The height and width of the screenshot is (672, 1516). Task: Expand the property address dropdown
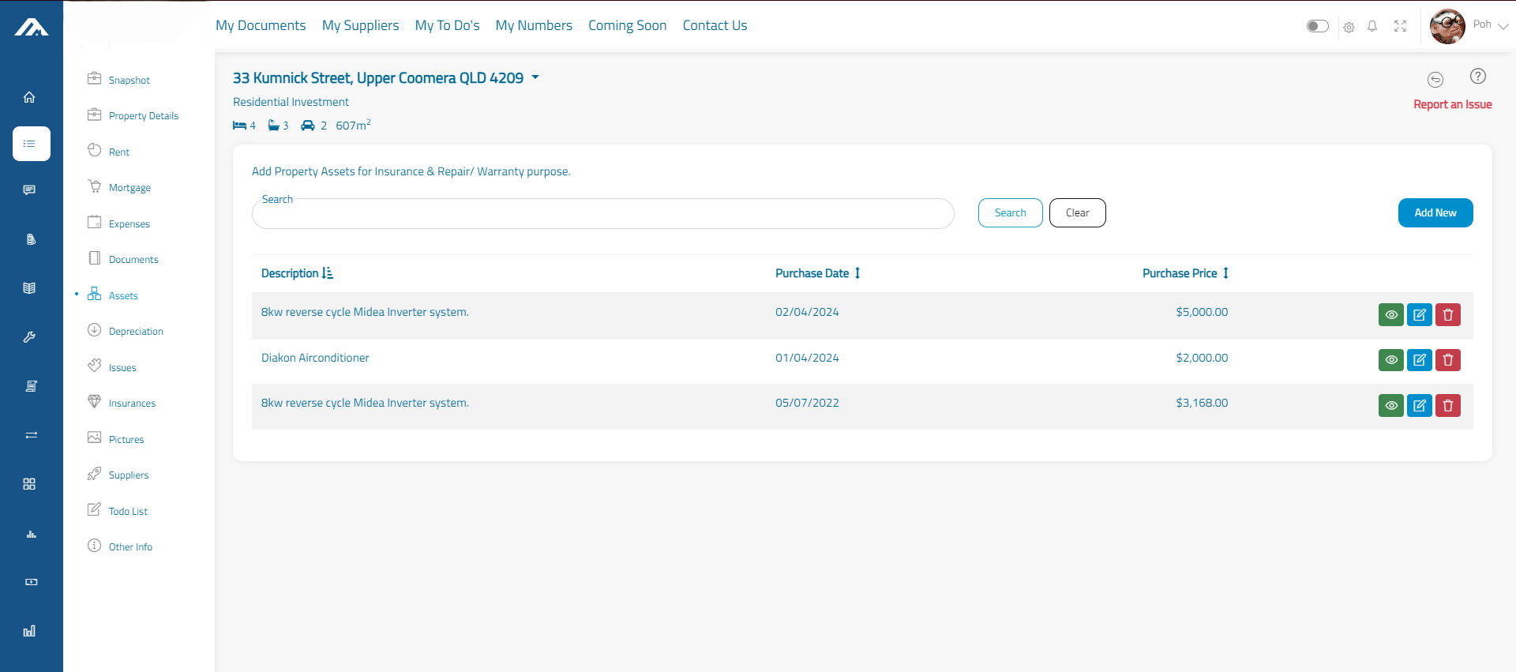point(535,77)
